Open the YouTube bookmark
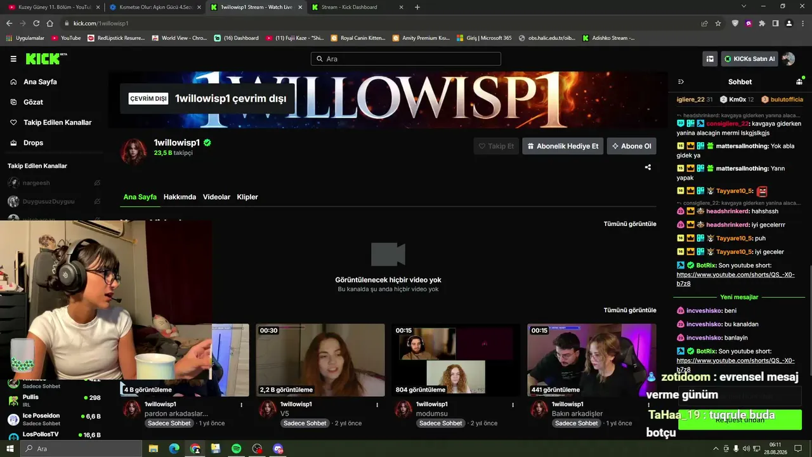812x457 pixels. pos(66,38)
